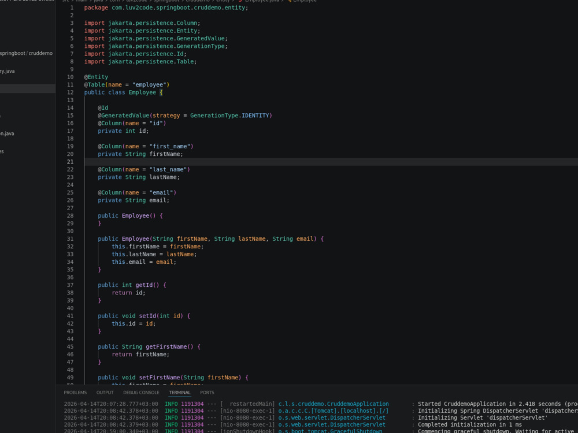The image size is (578, 433).
Task: Click 'private String firstName;' line
Action: (140, 154)
